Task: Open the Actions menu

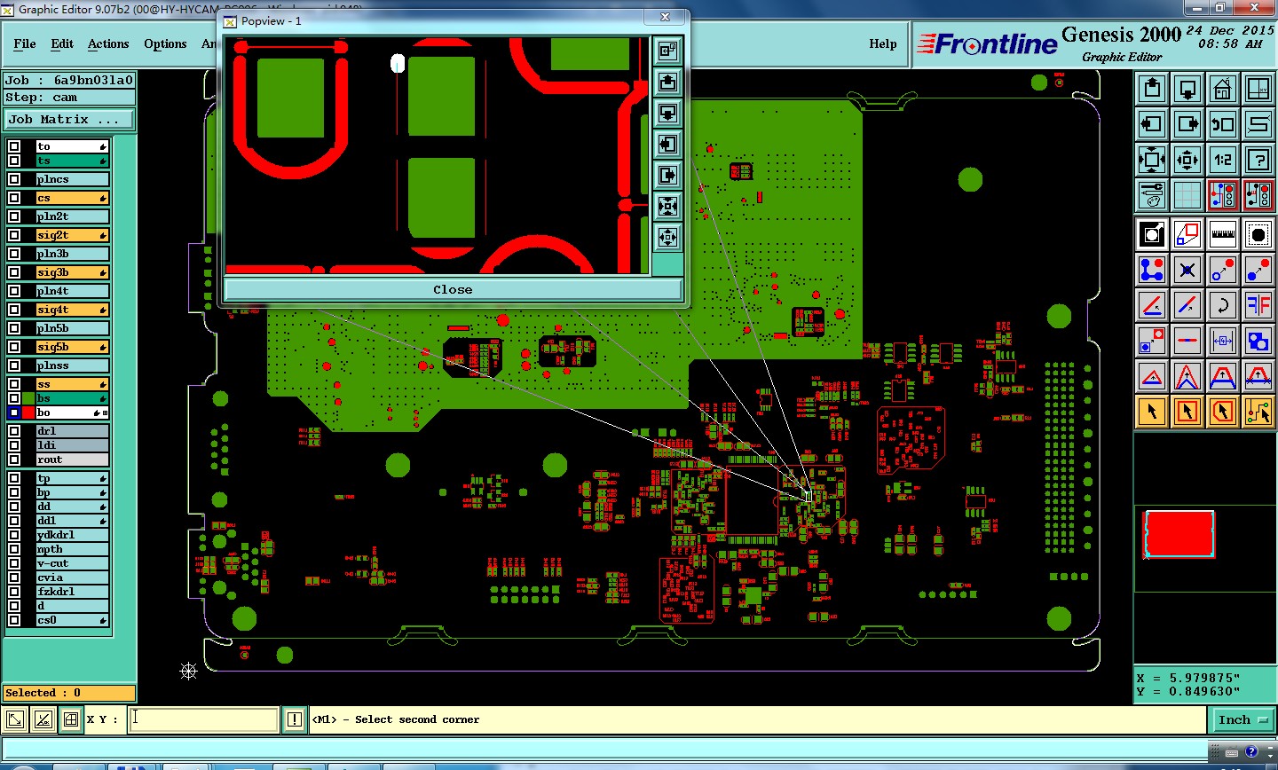Action: coord(108,43)
